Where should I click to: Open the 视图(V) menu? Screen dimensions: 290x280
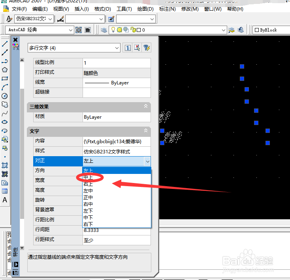61,9
